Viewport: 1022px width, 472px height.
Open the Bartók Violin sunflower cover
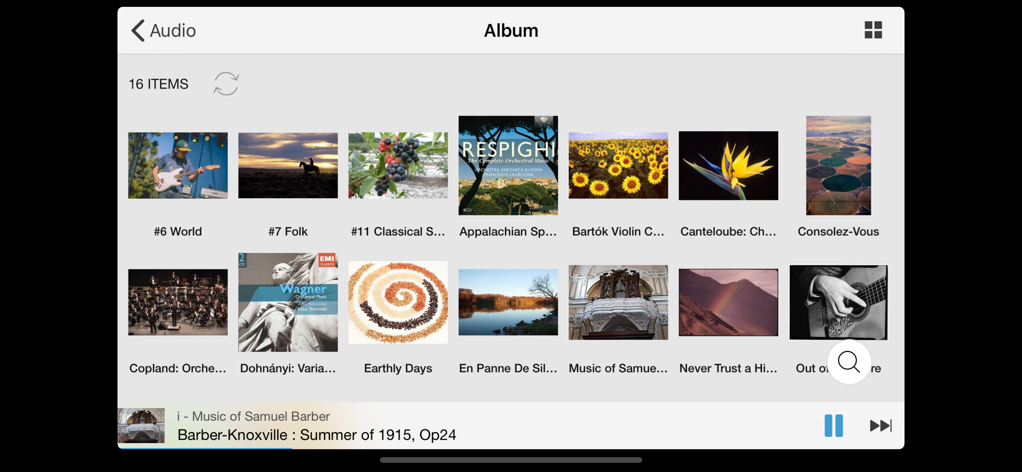[x=618, y=165]
